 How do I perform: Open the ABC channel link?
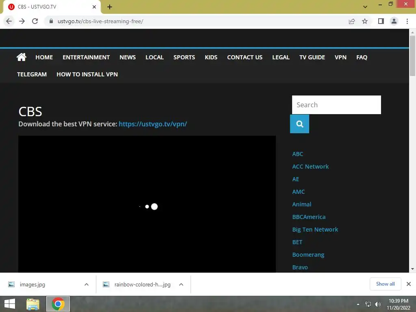pyautogui.click(x=297, y=154)
